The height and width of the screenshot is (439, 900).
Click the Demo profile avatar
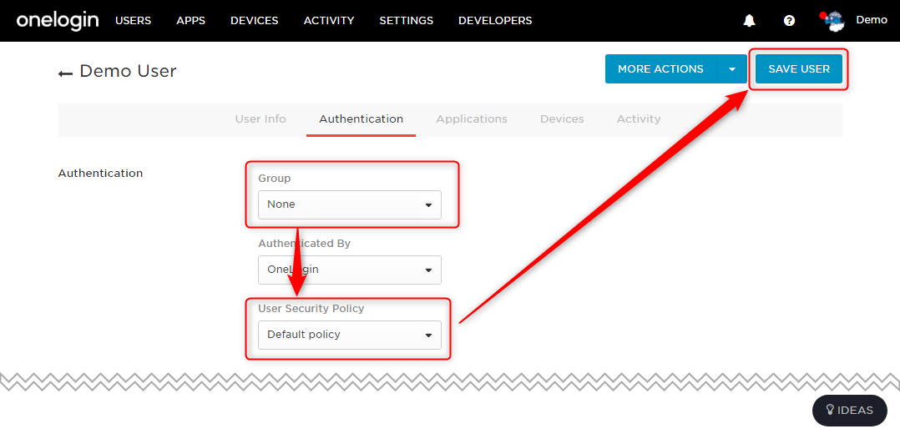click(833, 21)
